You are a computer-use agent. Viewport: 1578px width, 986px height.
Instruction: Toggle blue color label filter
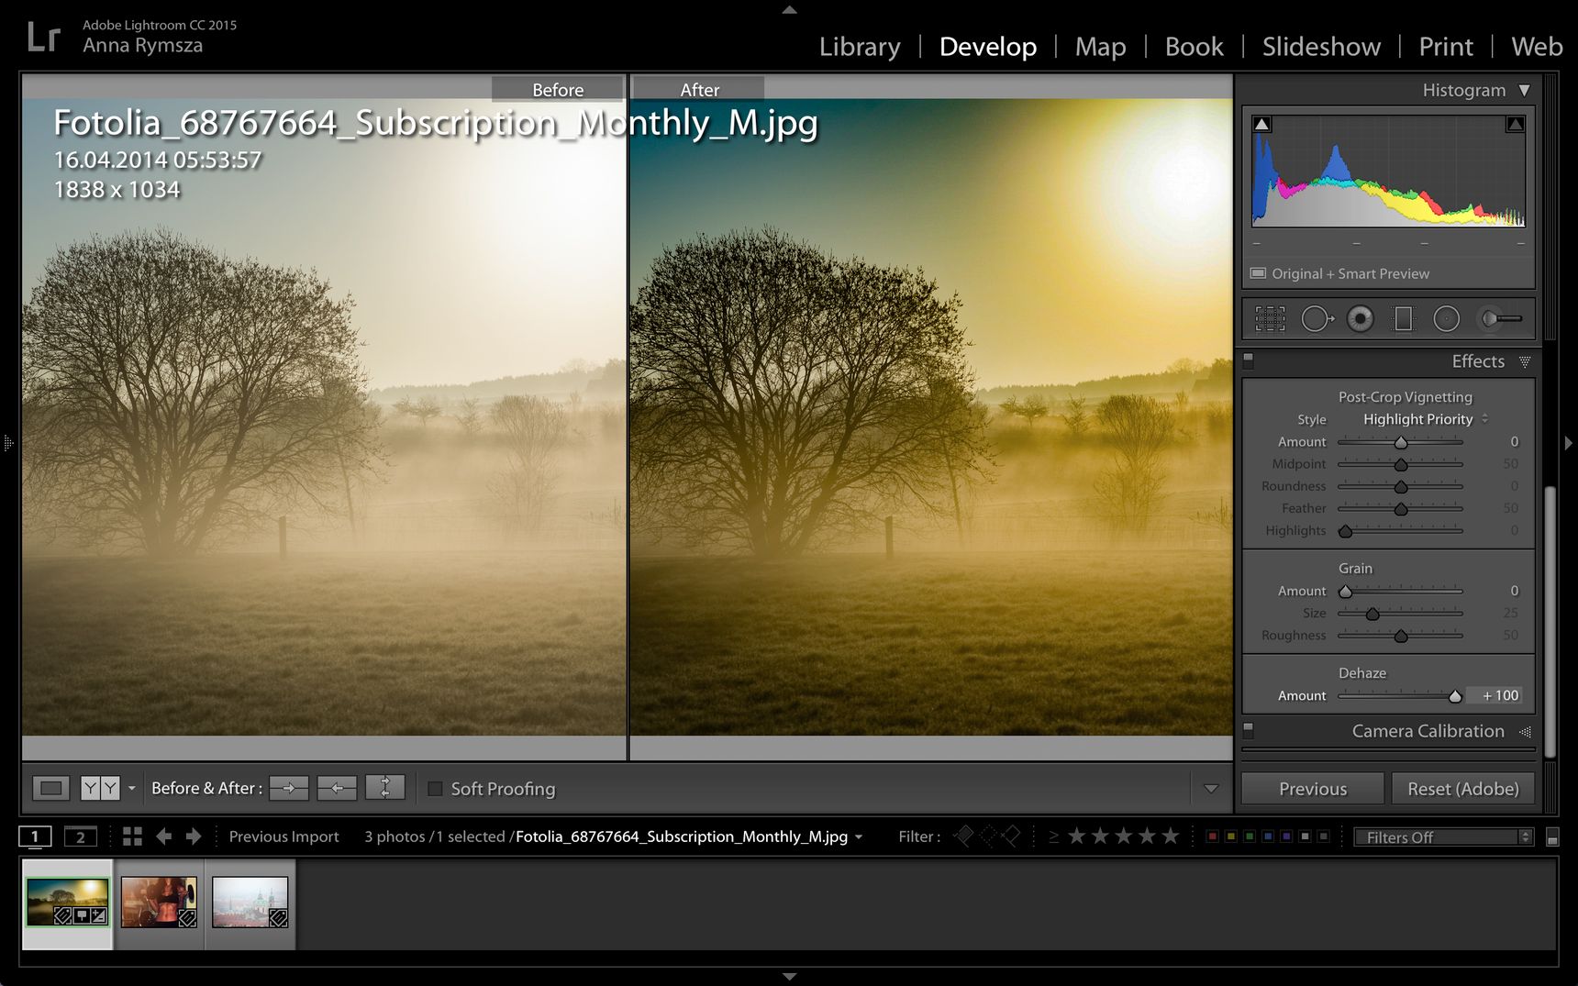pyautogui.click(x=1267, y=836)
